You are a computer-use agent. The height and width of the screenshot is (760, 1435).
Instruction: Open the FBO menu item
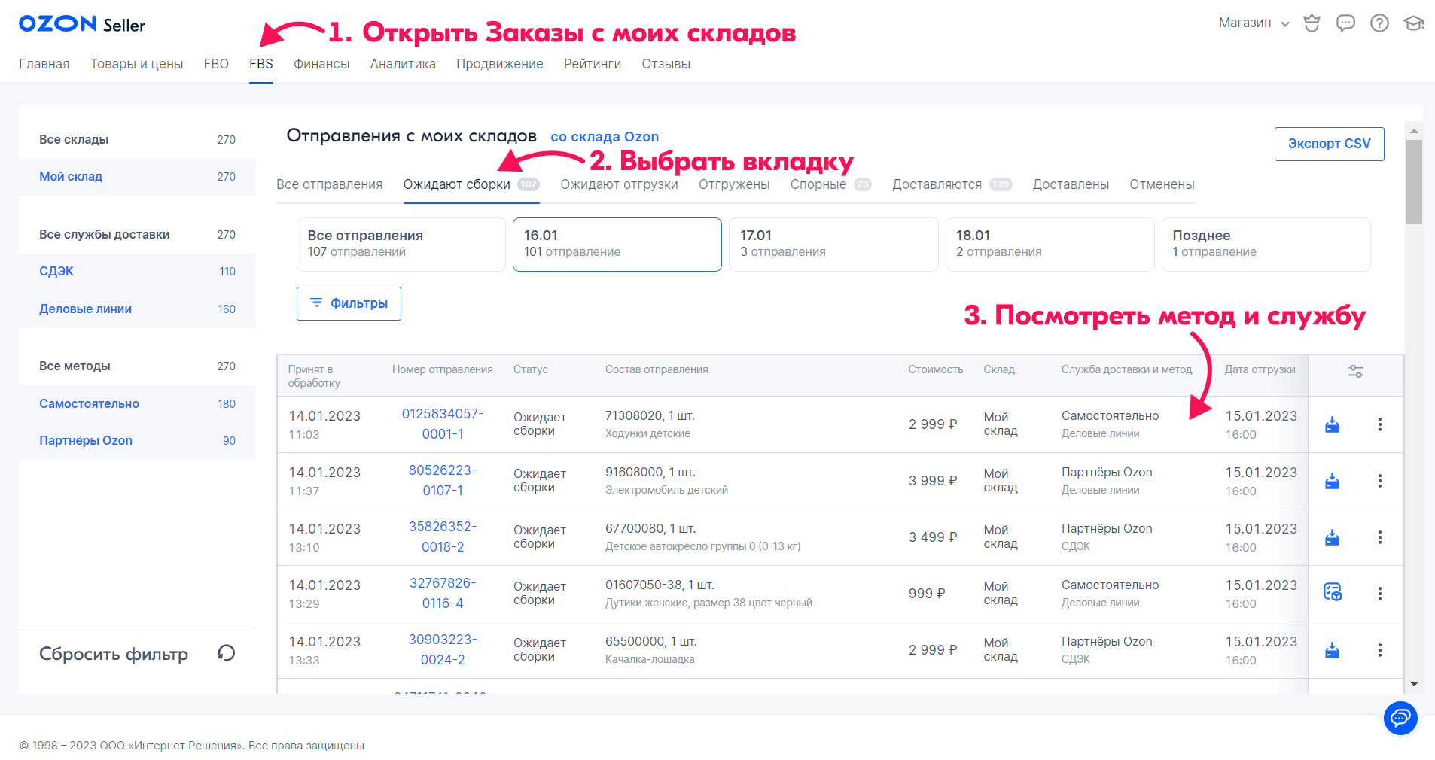tap(216, 64)
